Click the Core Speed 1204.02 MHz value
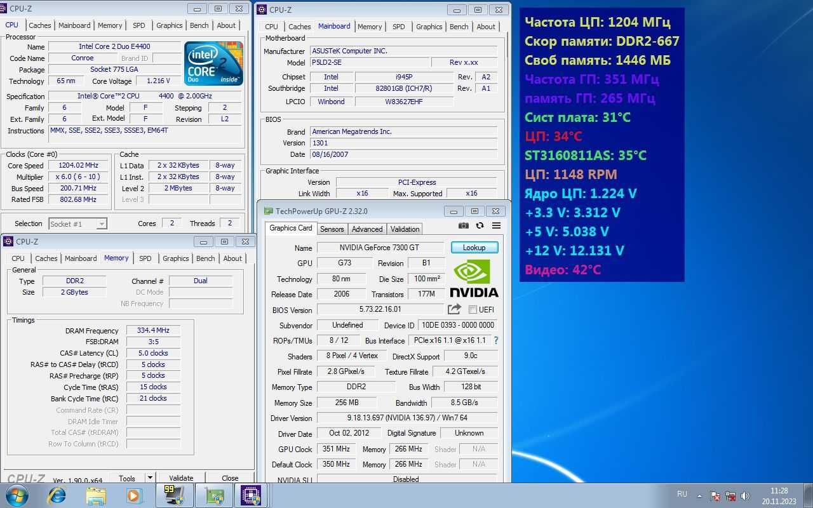Viewport: 813px width, 508px height. click(x=79, y=166)
